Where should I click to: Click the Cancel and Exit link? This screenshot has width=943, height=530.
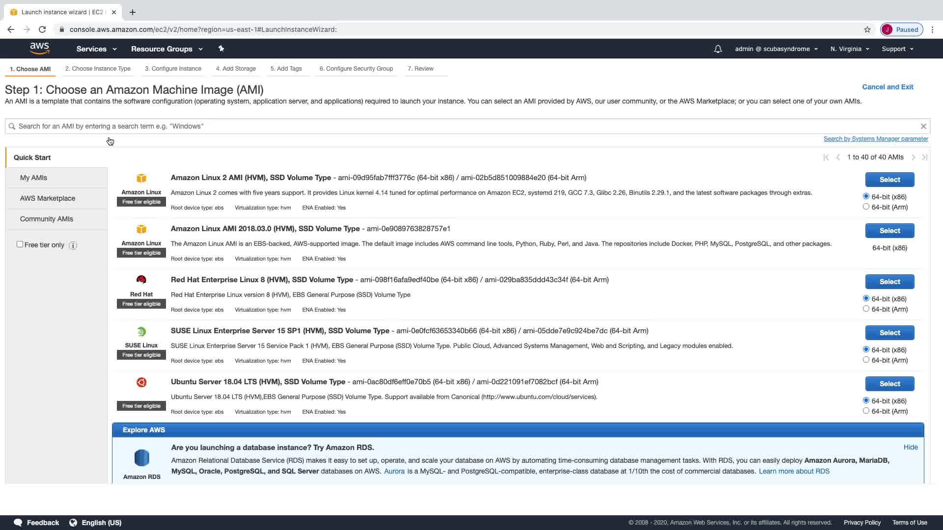click(888, 87)
